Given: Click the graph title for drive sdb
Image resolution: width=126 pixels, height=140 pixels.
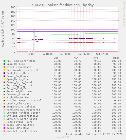Looking at the screenshot, I should [x=63, y=5].
